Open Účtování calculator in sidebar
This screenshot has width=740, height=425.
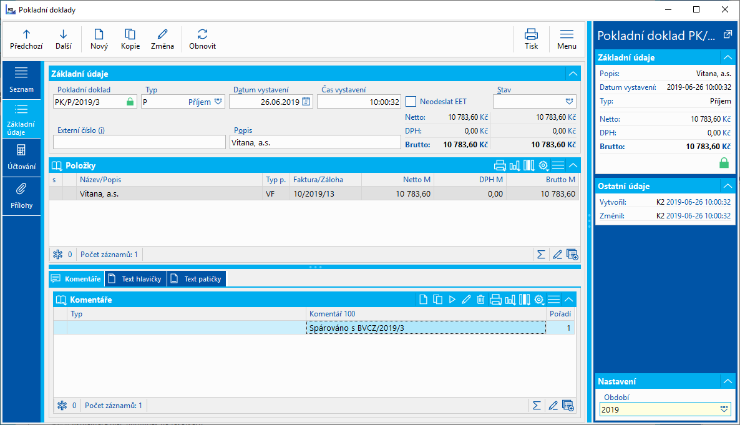(x=21, y=157)
